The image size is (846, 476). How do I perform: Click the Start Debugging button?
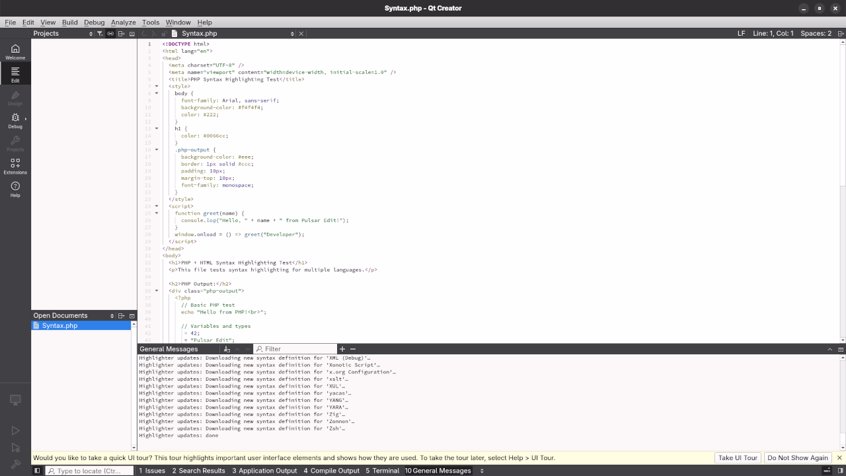[15, 448]
